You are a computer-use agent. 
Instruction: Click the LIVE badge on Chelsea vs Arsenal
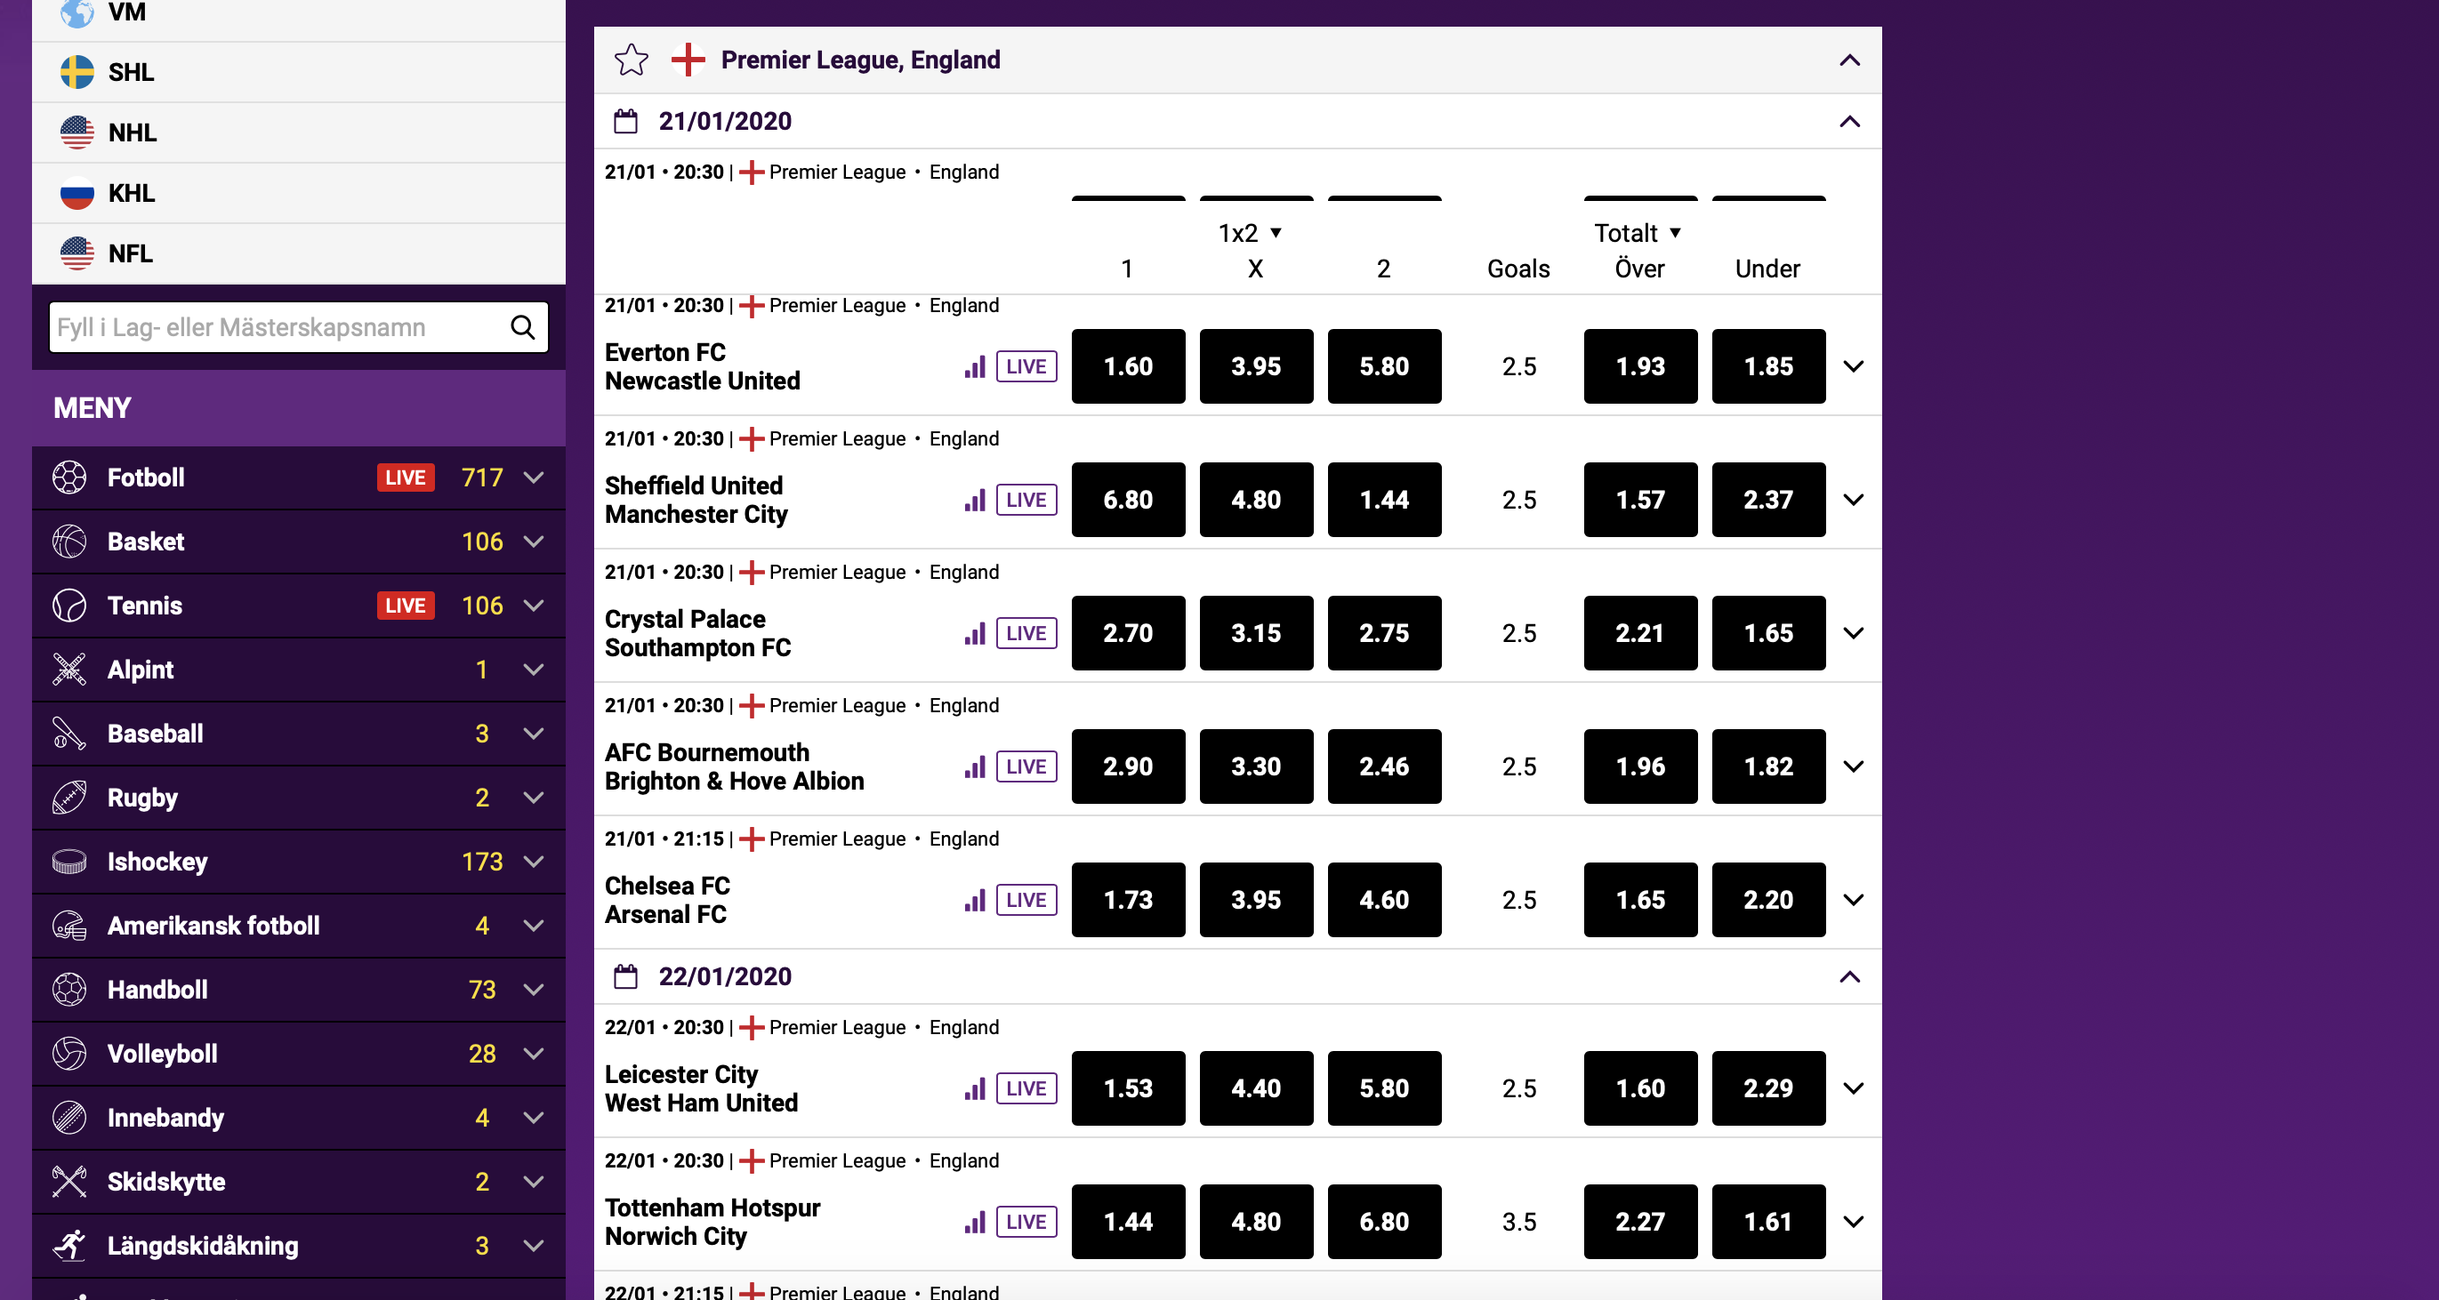point(1026,901)
